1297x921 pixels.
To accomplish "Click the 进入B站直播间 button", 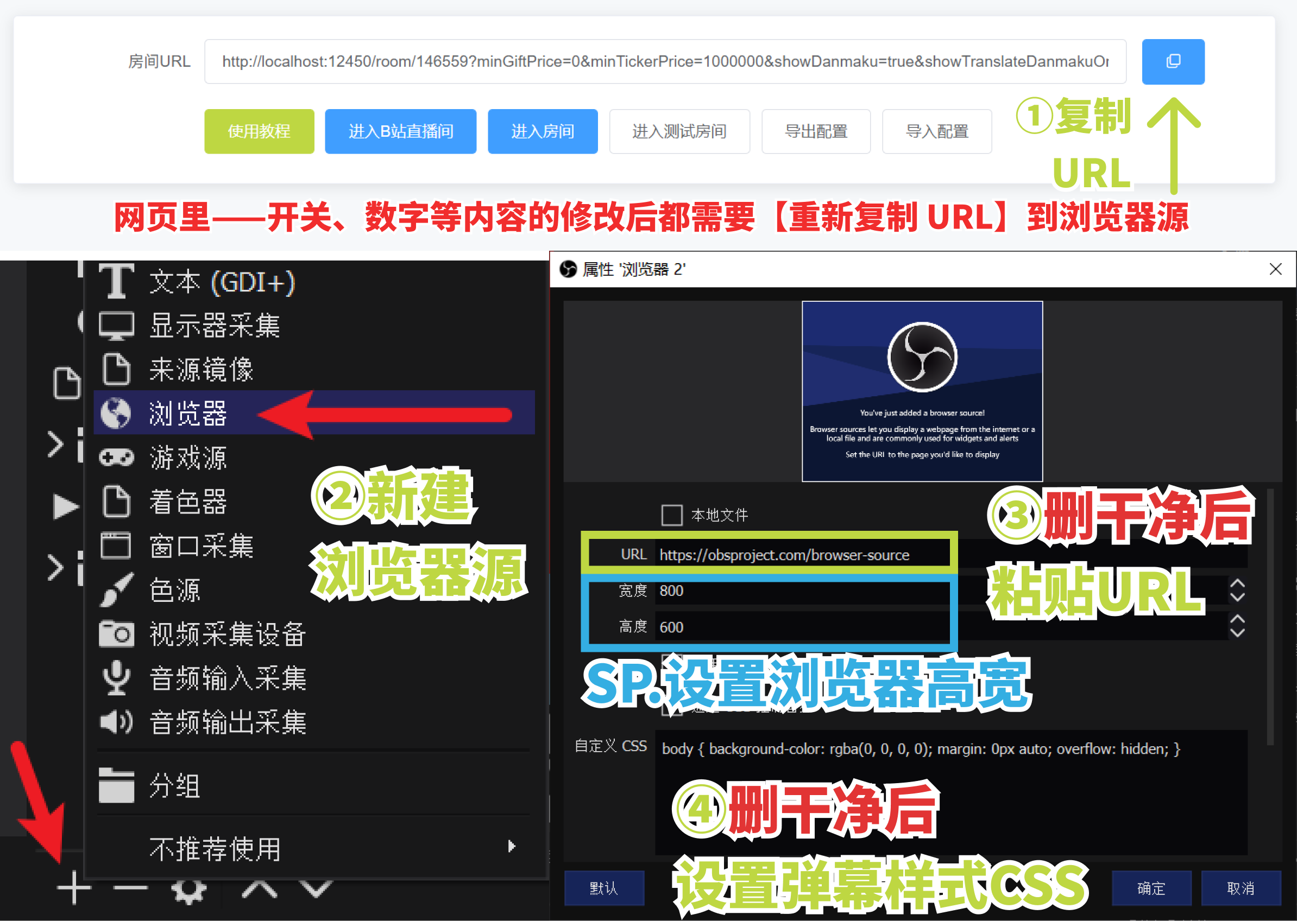I will 400,131.
